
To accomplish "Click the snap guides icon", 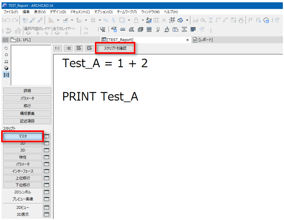I will click(x=66, y=20).
